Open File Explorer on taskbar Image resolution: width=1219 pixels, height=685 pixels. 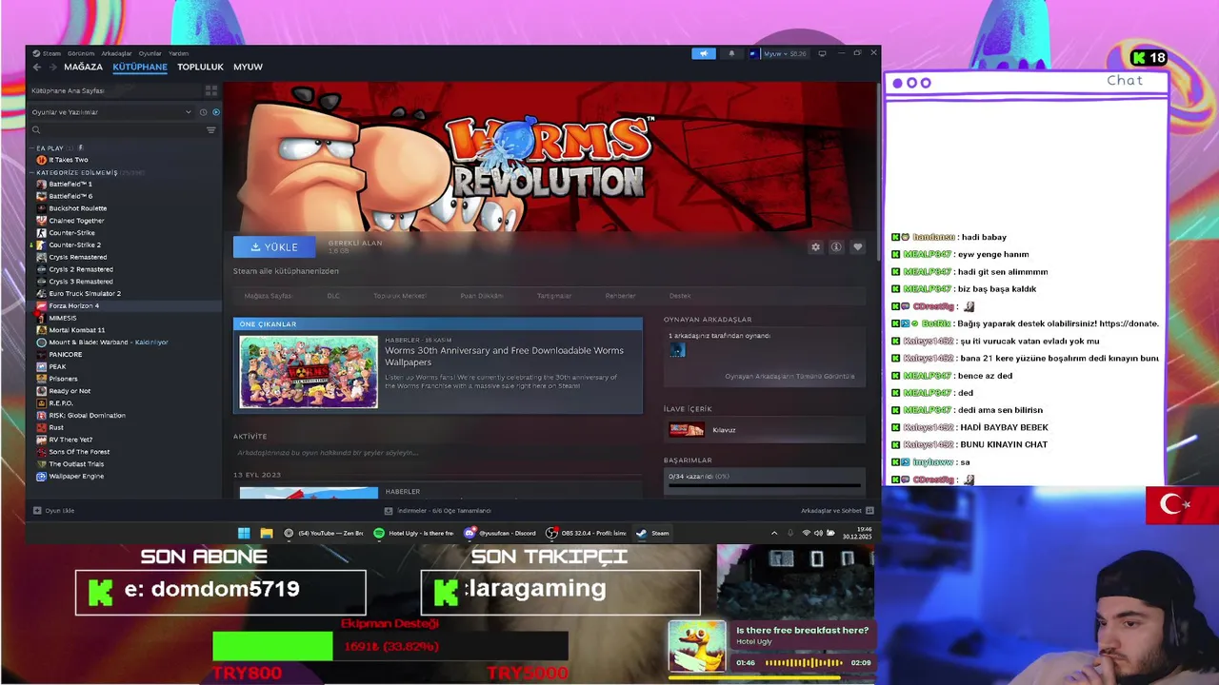click(267, 533)
